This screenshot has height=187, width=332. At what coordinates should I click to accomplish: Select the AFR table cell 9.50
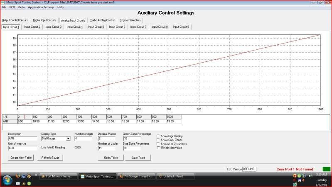click(25, 121)
